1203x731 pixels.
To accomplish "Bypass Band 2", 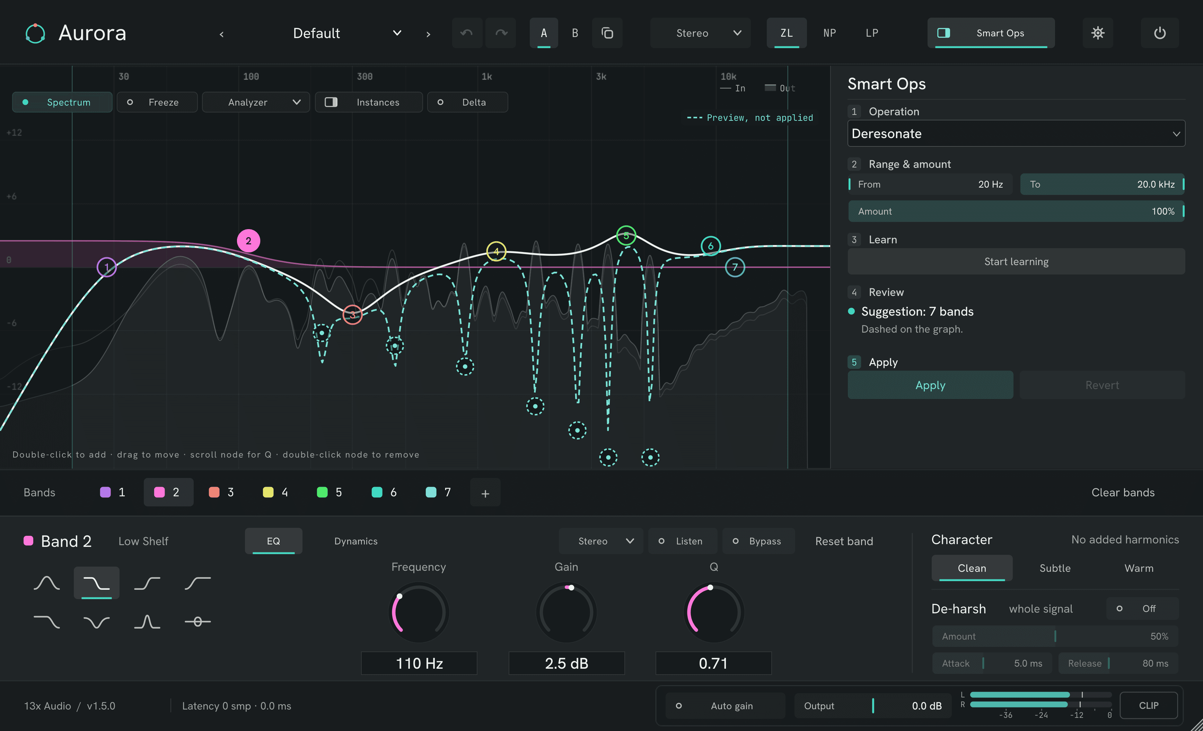I will coord(758,541).
